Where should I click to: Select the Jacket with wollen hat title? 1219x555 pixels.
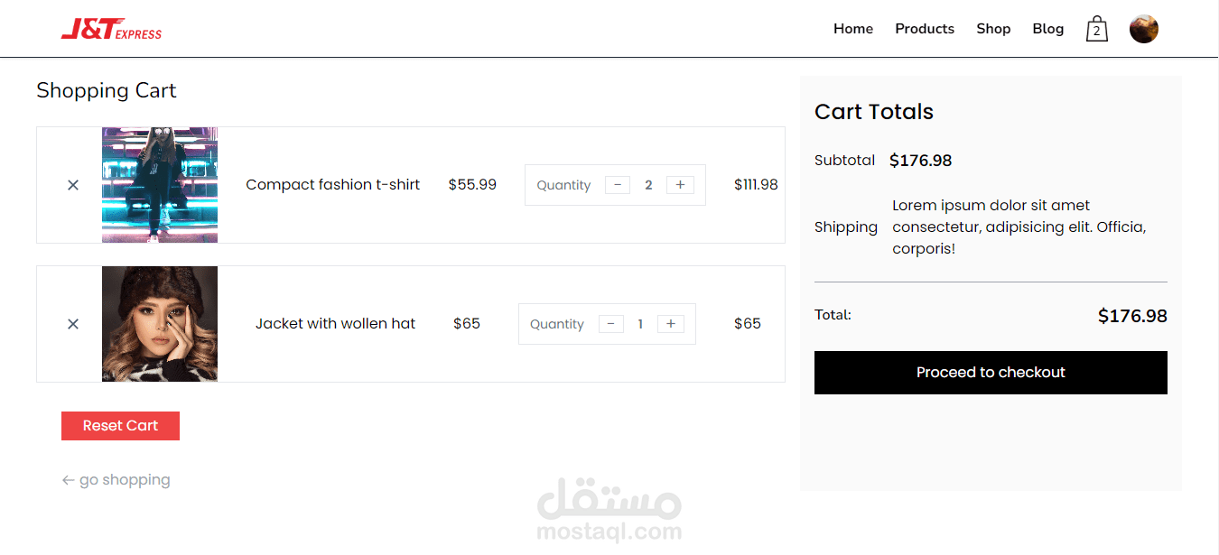pos(335,324)
